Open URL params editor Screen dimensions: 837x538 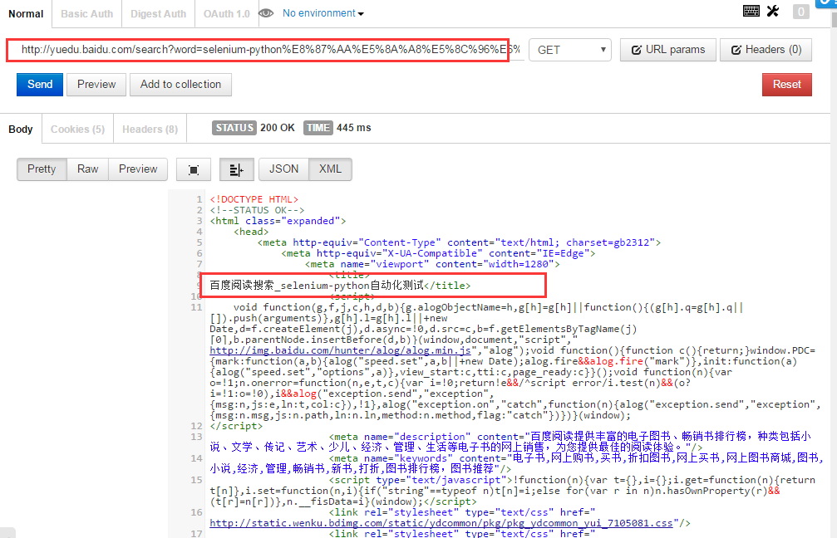click(x=667, y=50)
